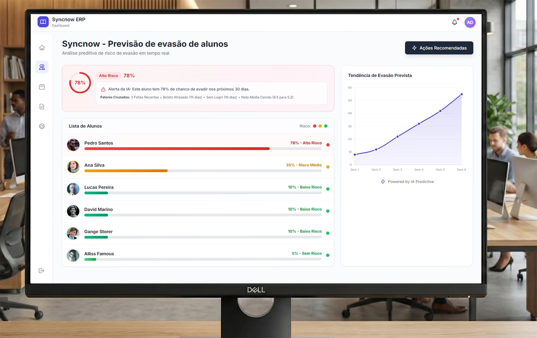Click the Sem 3 data point on the chart

coord(397,137)
